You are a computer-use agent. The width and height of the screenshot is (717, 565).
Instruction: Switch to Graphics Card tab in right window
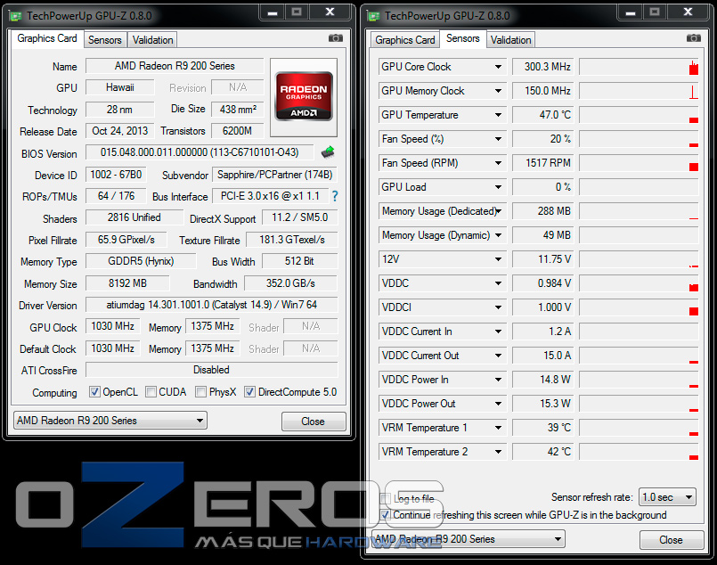point(405,40)
